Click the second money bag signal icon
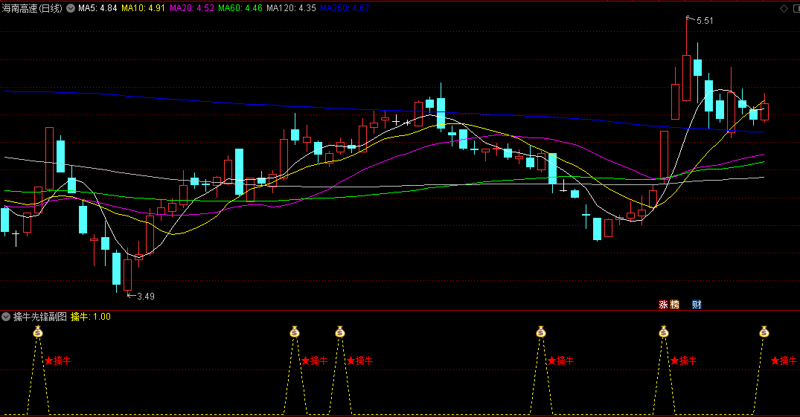 (295, 332)
